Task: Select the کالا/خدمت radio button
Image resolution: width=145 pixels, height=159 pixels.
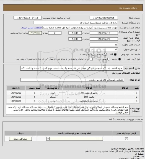Action: (x=93, y=54)
